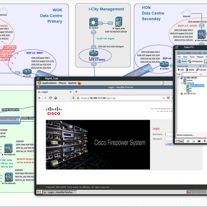Click Delete in ASDM Device List

[x=190, y=70]
